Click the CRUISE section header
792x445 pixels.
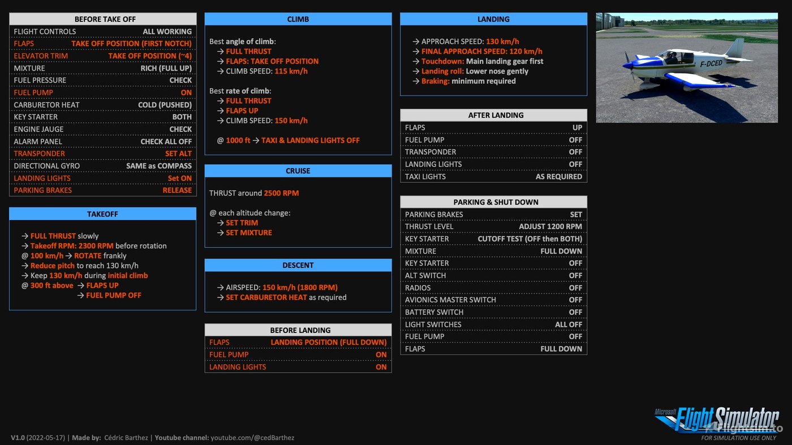[x=298, y=170]
